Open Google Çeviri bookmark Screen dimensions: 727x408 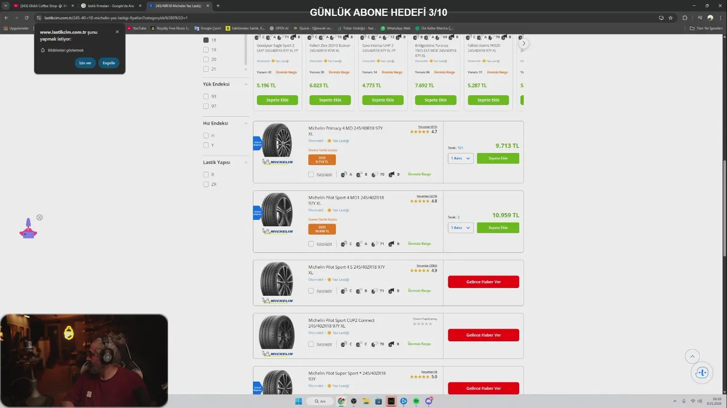(207, 28)
